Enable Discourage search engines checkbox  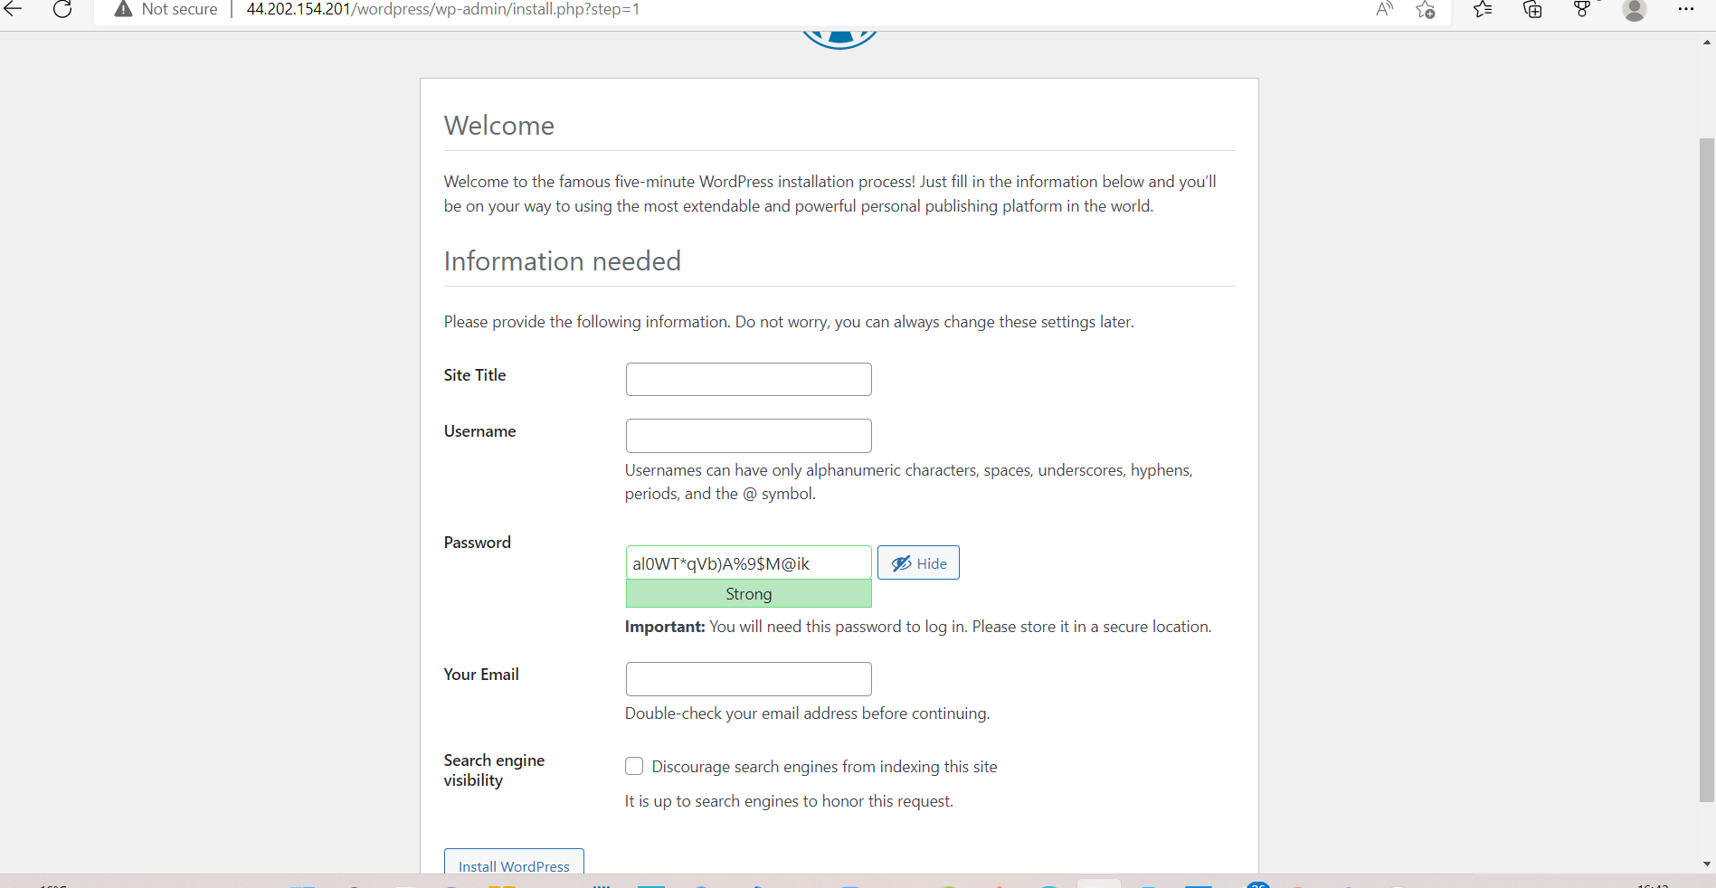click(634, 767)
